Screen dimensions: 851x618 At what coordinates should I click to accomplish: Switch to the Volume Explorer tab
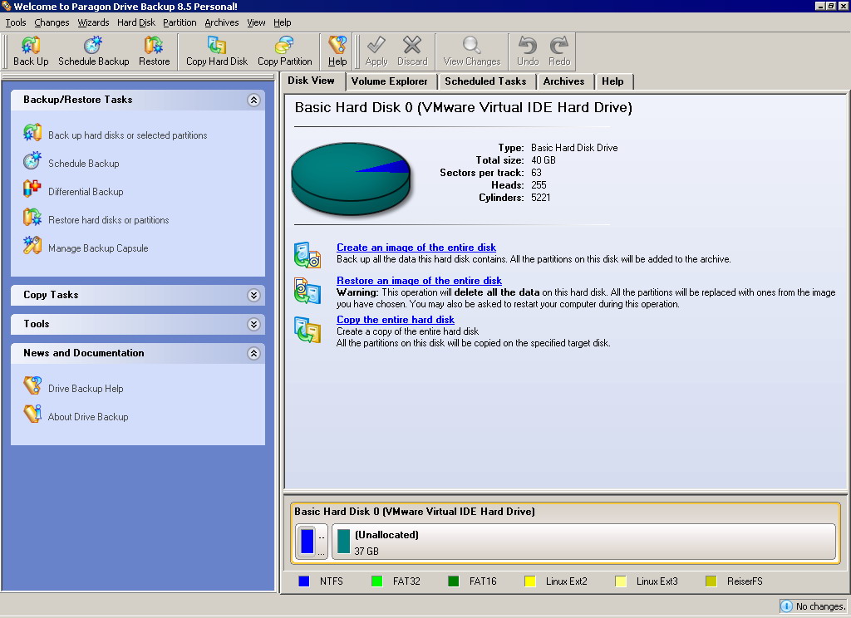click(390, 81)
